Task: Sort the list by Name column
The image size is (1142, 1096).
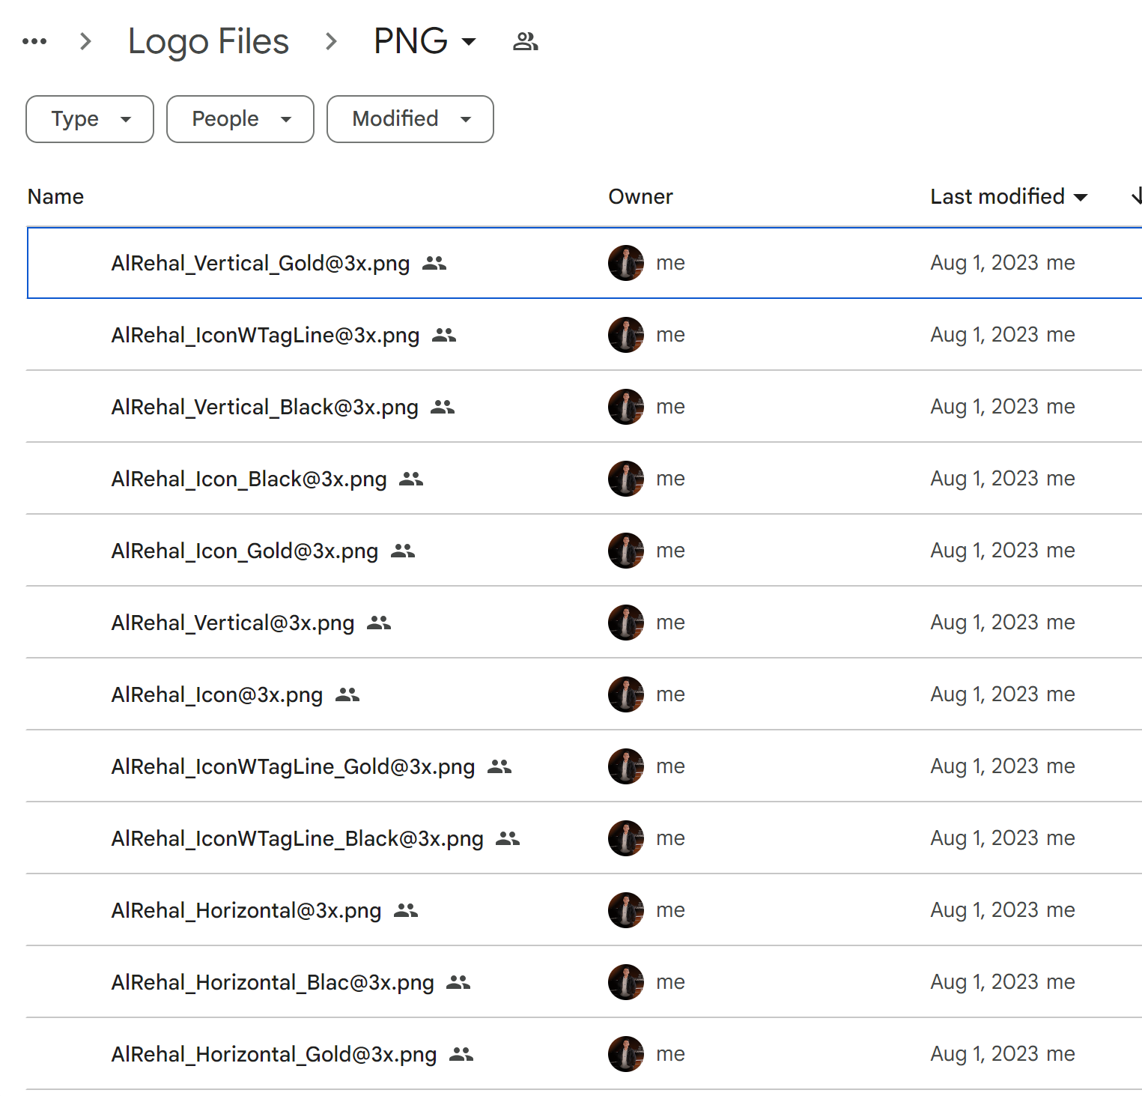Action: point(55,196)
